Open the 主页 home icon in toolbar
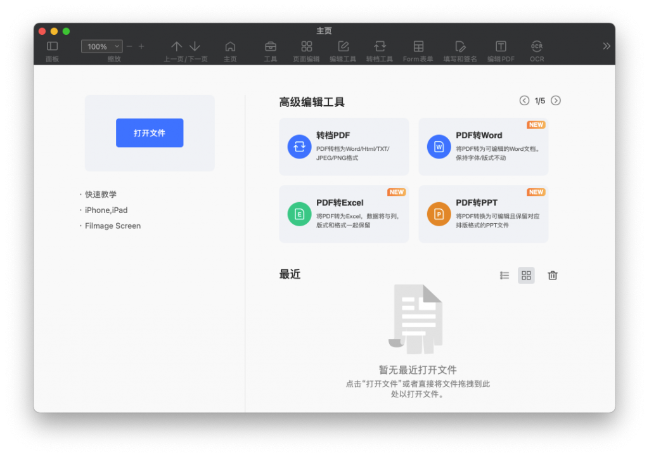 click(x=230, y=46)
